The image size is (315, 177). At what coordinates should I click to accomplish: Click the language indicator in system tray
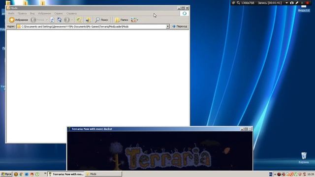pos(271,174)
